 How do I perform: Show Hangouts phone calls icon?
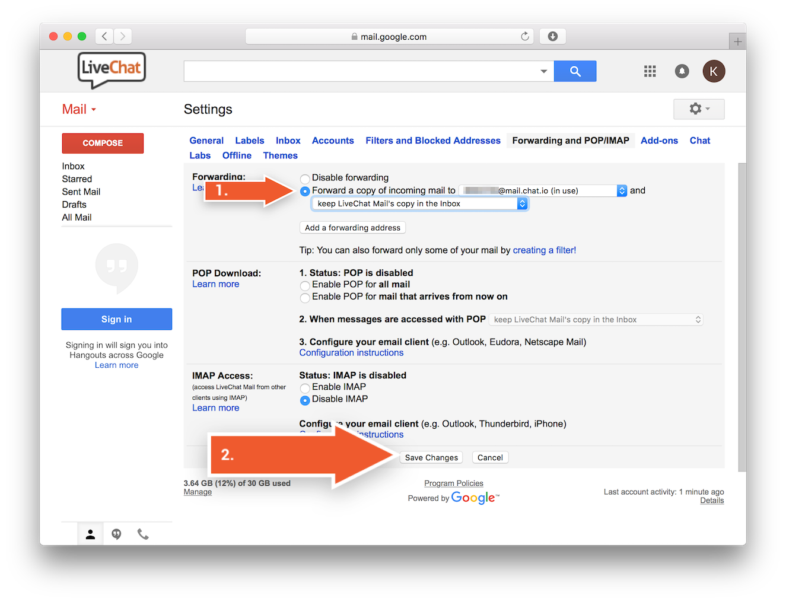(x=143, y=534)
